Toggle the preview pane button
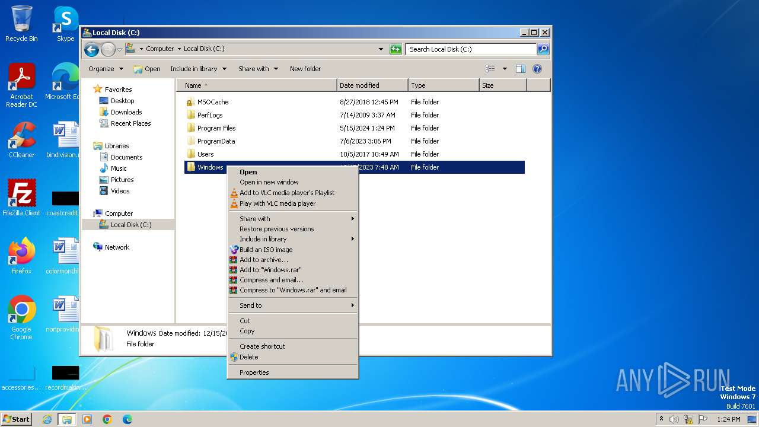Screen dimensions: 759x427 [x=521, y=69]
